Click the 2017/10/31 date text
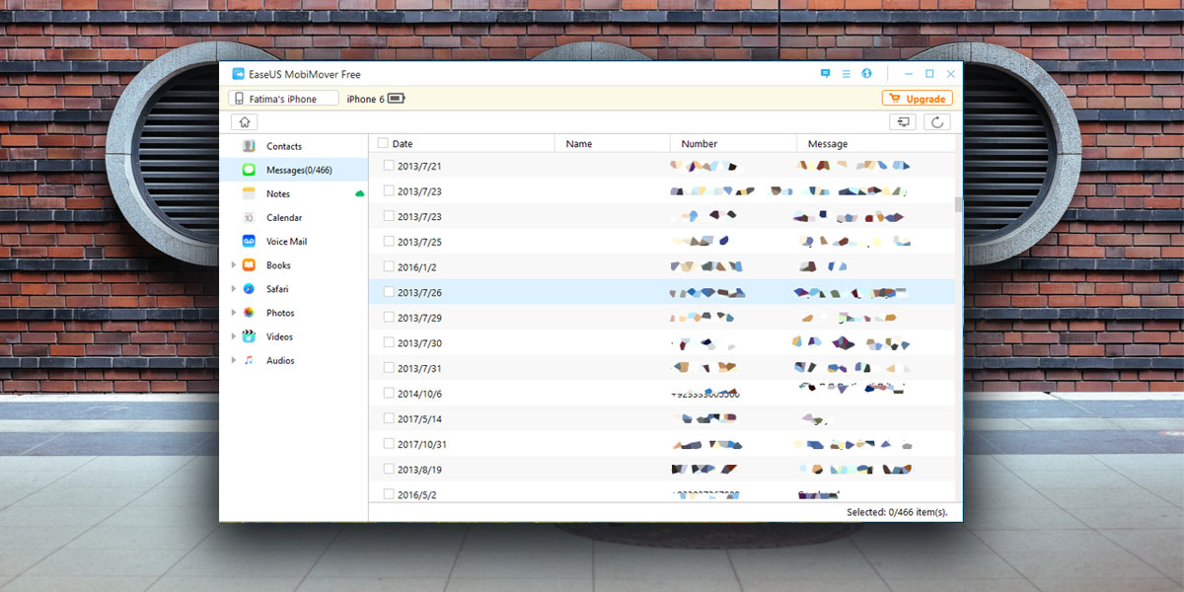The width and height of the screenshot is (1184, 592). 422,445
